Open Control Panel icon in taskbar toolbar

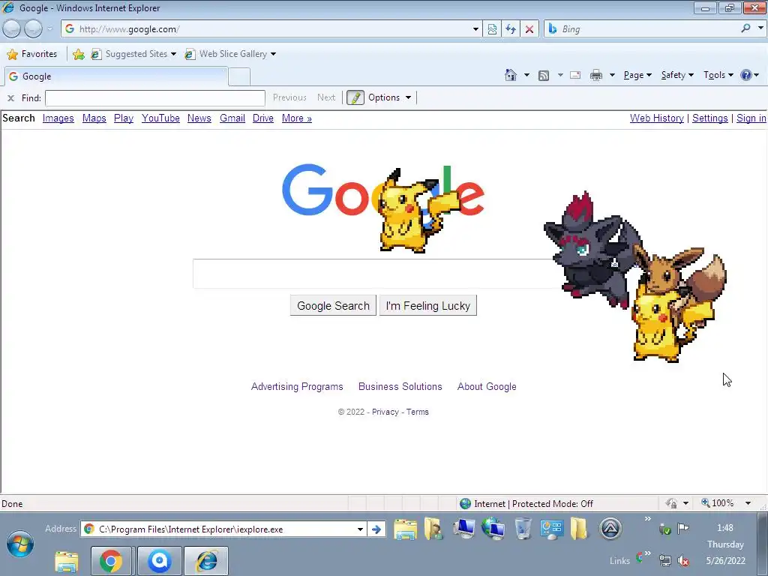(551, 529)
